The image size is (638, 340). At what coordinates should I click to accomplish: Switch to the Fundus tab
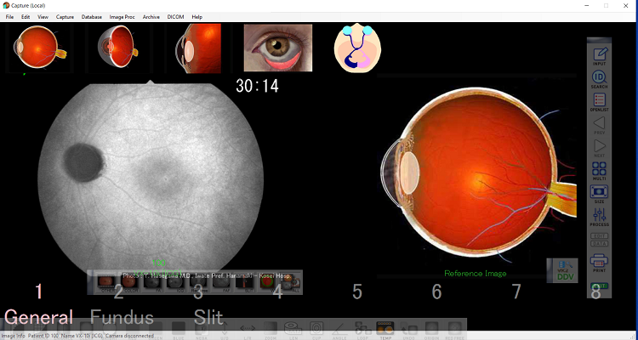point(122,318)
